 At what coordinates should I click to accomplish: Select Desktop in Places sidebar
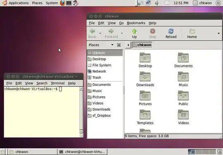coord(105,59)
